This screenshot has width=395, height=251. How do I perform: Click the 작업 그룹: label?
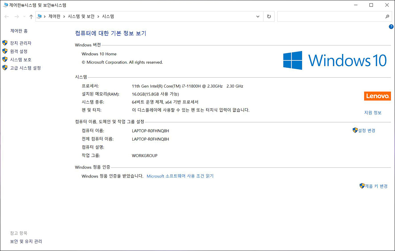(x=91, y=155)
